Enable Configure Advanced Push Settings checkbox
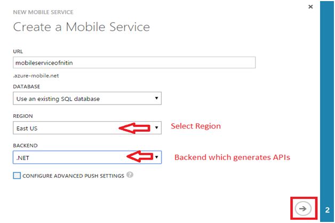 tap(17, 176)
